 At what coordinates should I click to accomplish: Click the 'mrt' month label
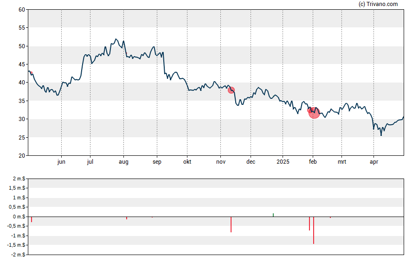342,162
